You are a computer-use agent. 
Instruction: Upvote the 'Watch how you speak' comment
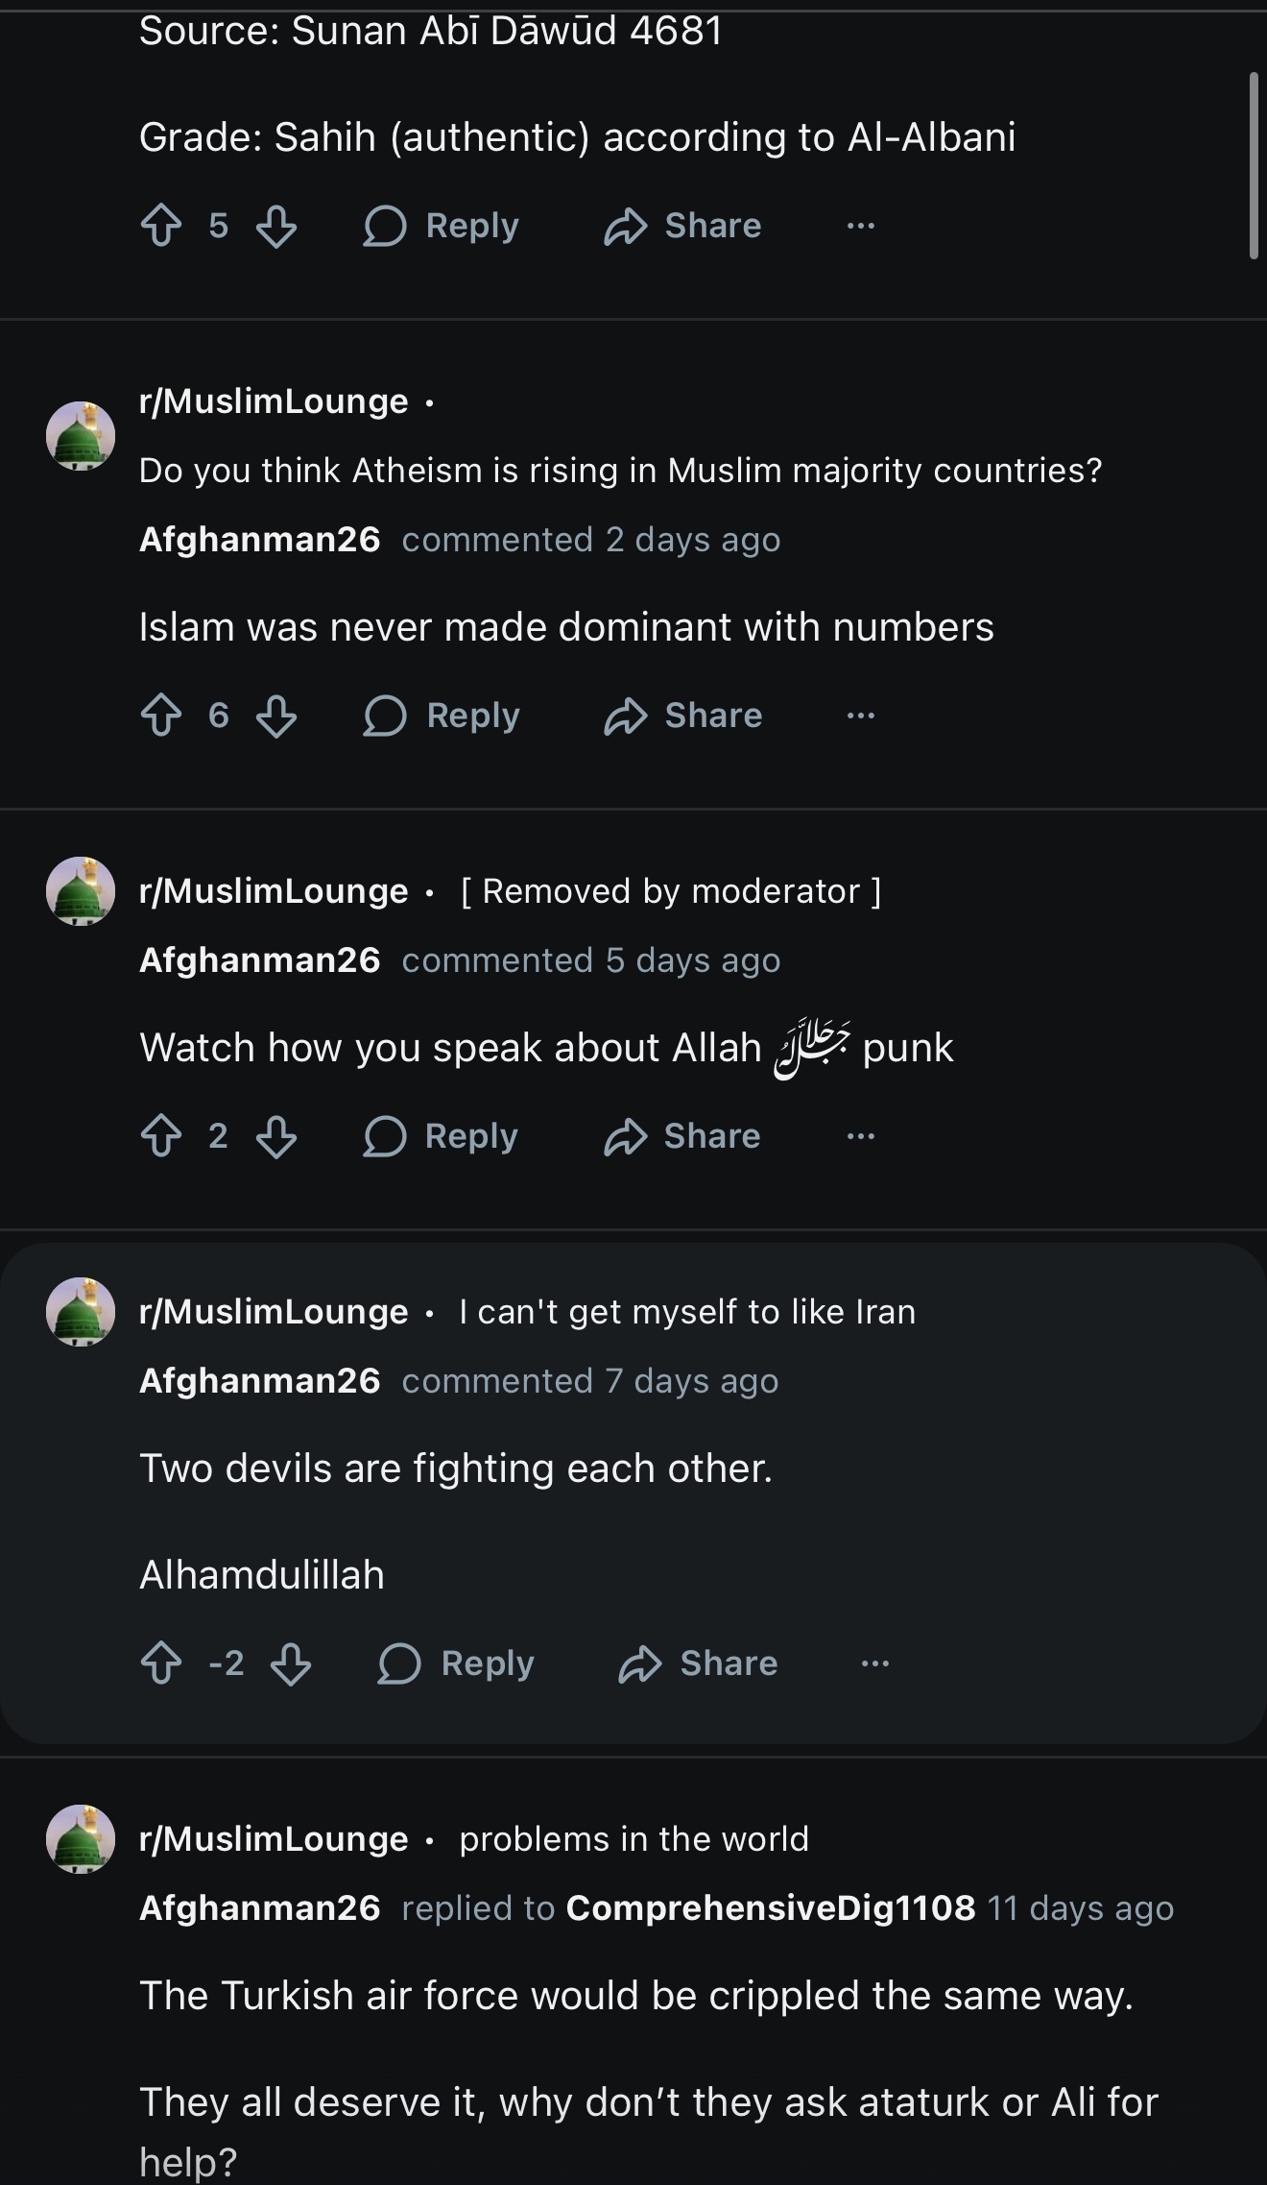[x=161, y=1136]
